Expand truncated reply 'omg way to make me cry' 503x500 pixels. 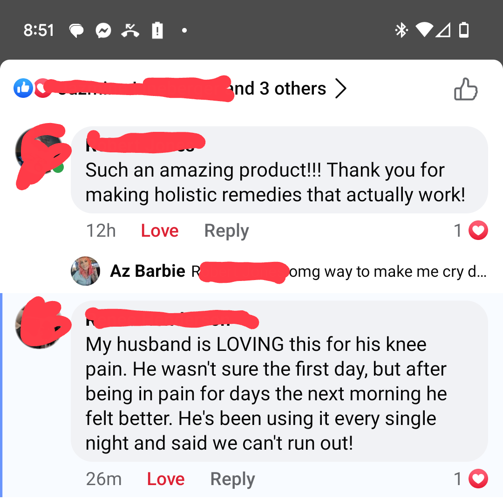click(x=388, y=272)
